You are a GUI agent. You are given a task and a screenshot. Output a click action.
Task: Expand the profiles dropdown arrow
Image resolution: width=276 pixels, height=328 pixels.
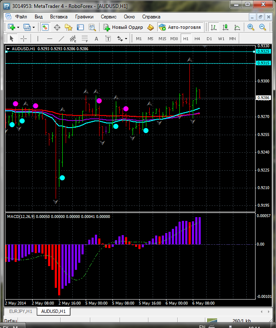tap(34, 27)
